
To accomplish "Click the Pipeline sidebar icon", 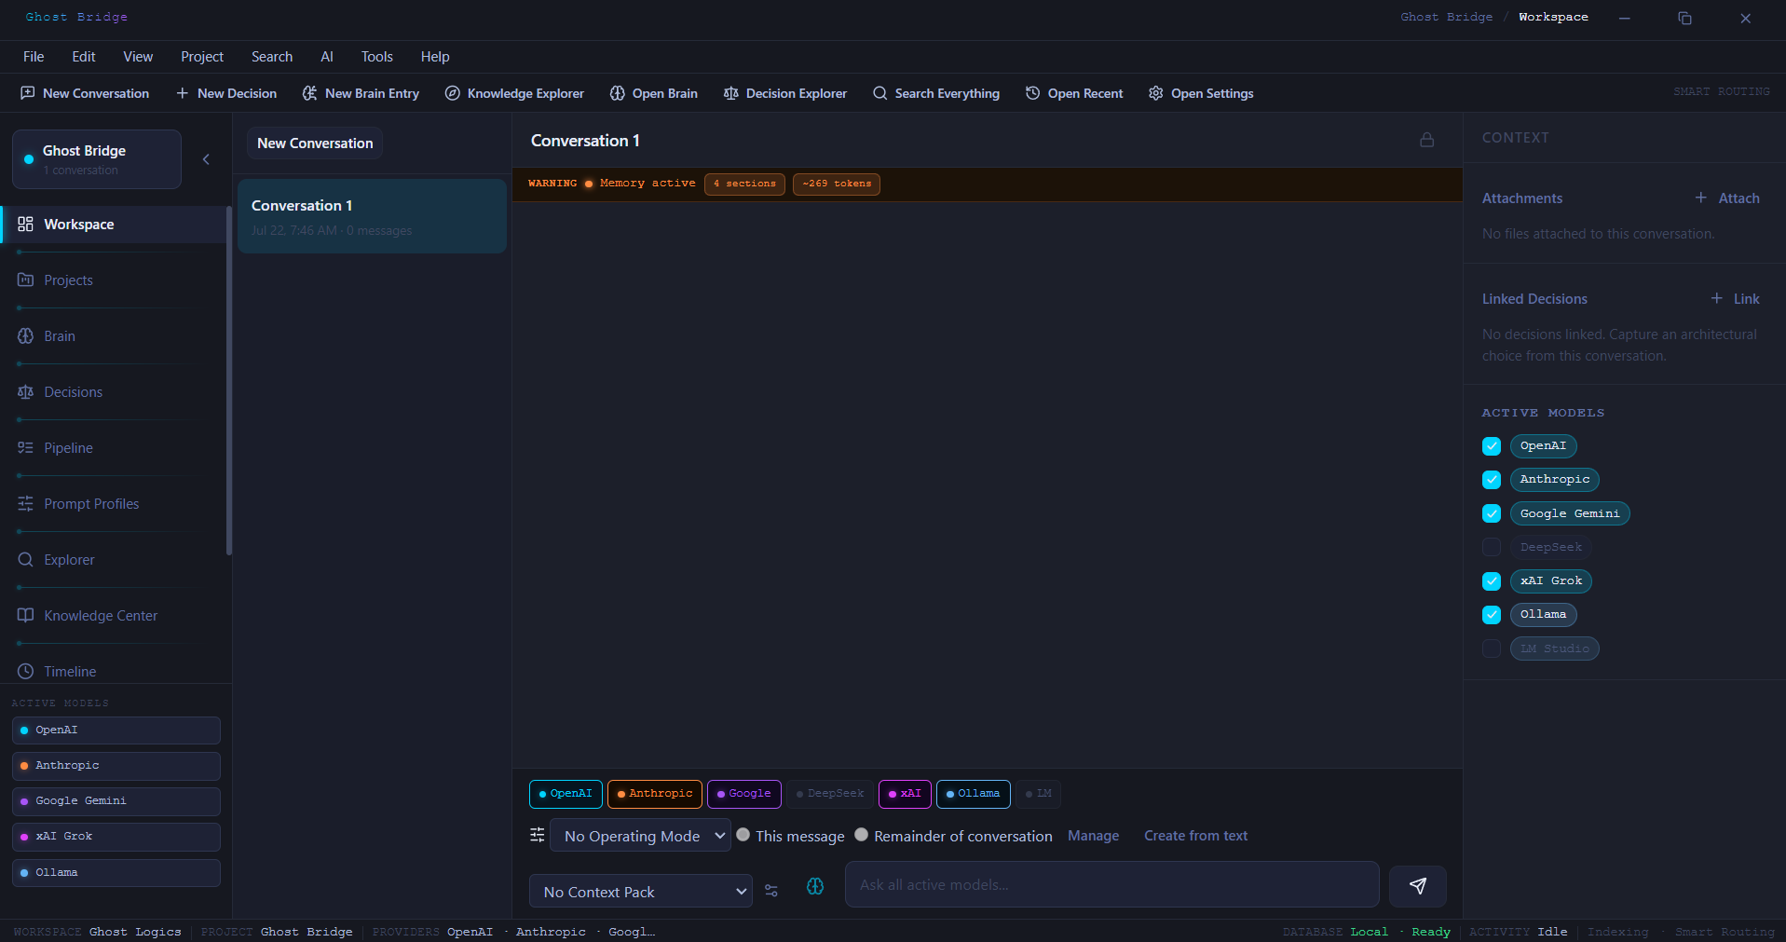I will point(26,448).
